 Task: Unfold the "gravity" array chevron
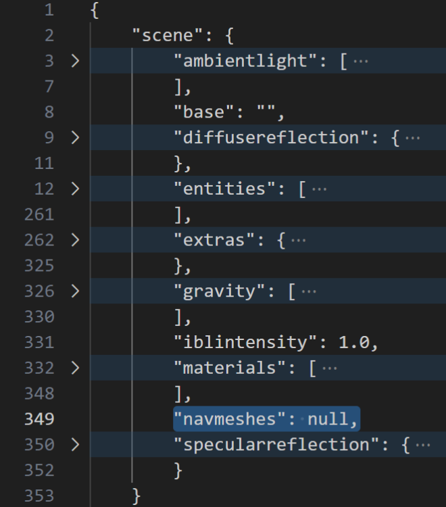tap(75, 291)
